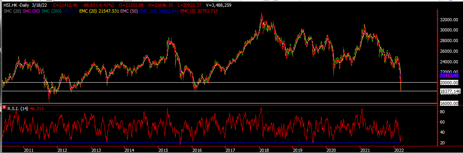Image resolution: width=463 pixels, height=153 pixels.
Task: Click the EMC (5) value 20753.717
Action: 207,11
